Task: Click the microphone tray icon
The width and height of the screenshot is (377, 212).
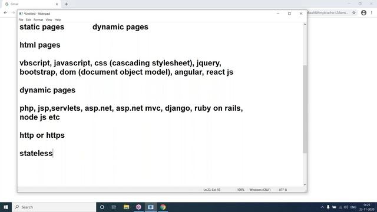Action: click(x=328, y=207)
